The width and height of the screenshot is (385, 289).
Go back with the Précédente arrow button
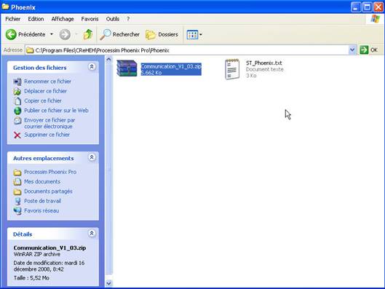click(x=25, y=34)
